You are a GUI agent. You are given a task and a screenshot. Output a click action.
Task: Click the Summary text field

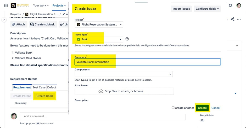148,62
